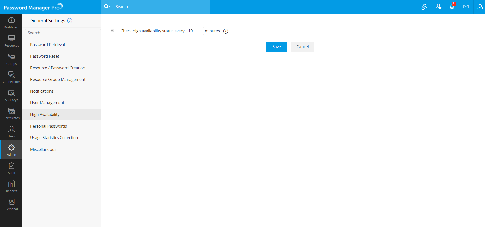Click the minutes interval input field

point(194,31)
